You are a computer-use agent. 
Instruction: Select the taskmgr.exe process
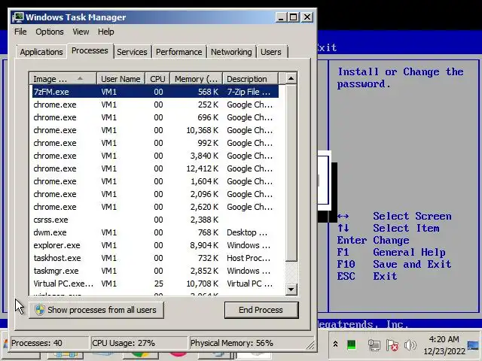coord(155,271)
